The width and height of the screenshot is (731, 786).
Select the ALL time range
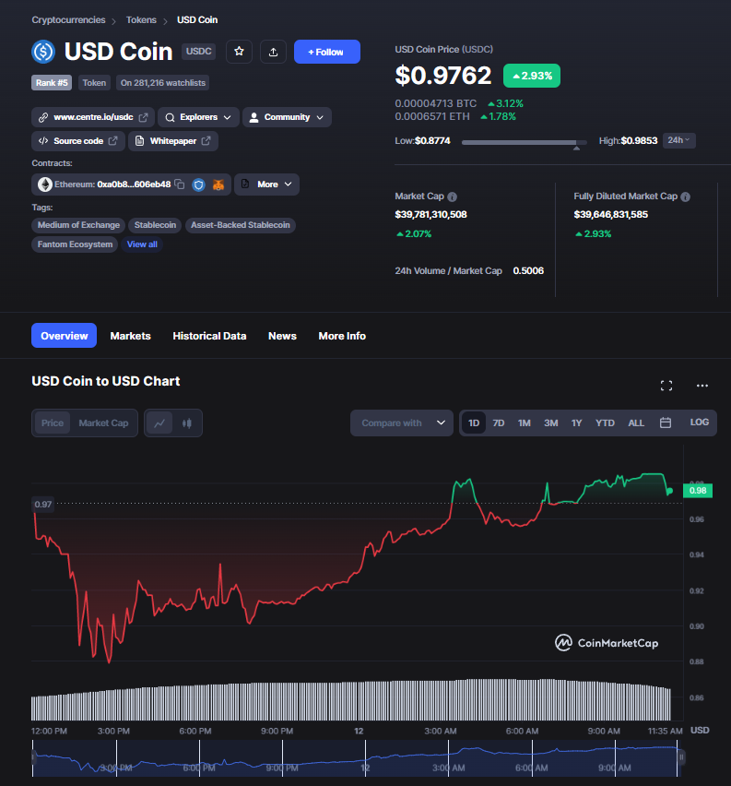[x=636, y=423]
